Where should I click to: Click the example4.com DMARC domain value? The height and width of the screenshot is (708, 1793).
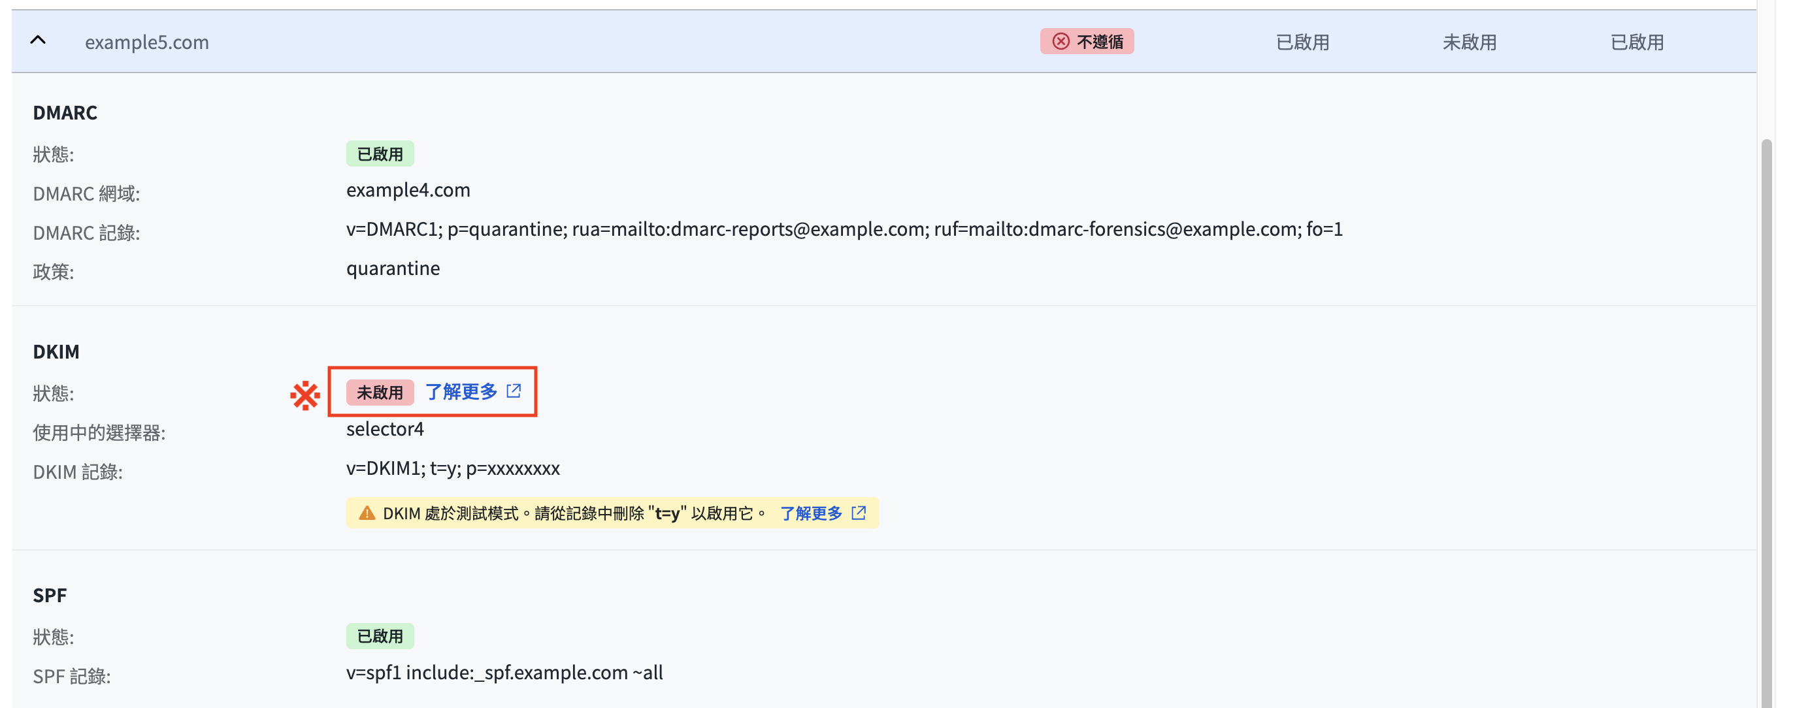tap(408, 190)
